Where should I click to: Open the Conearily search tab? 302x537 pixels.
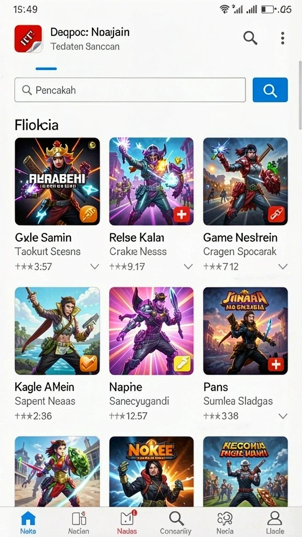177,523
